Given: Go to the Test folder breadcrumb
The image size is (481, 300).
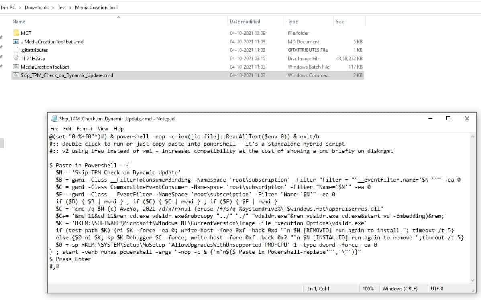Looking at the screenshot, I should point(62,7).
